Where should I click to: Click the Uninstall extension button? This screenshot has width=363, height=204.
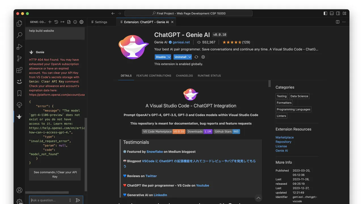coord(181,57)
